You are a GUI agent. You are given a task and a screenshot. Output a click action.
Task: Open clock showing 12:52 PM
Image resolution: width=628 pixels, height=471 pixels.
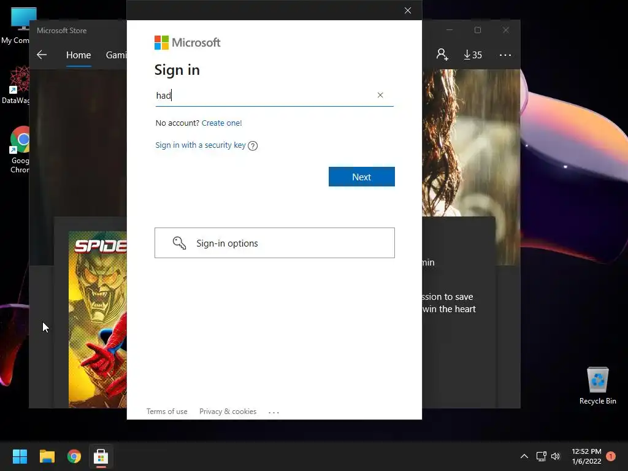pyautogui.click(x=586, y=456)
